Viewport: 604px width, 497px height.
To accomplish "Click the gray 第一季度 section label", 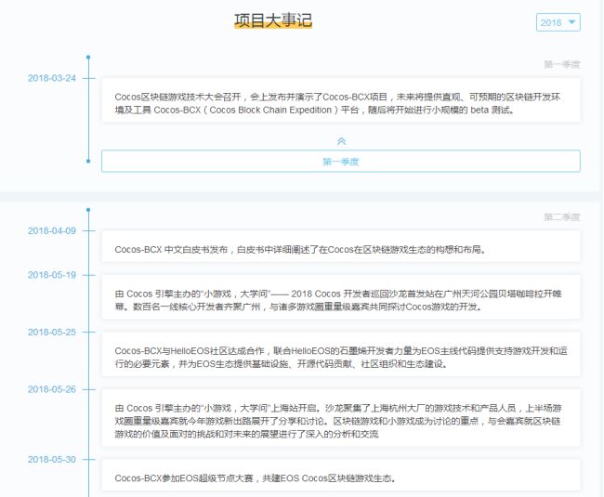I will 561,64.
